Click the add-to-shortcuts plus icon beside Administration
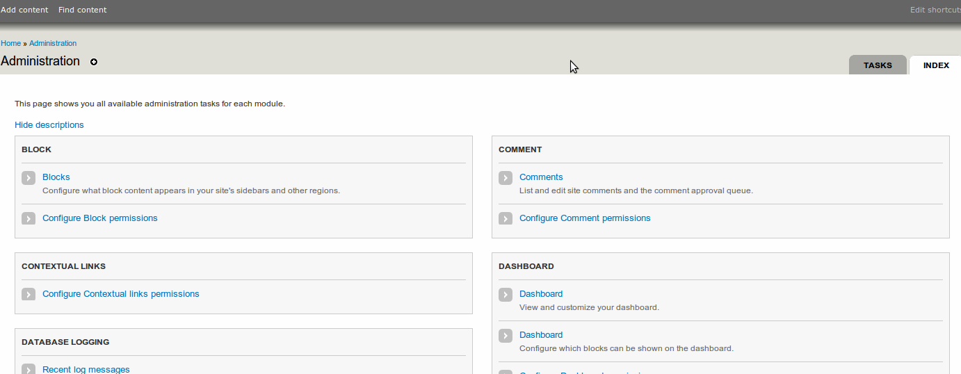This screenshot has height=374, width=961. pos(94,62)
